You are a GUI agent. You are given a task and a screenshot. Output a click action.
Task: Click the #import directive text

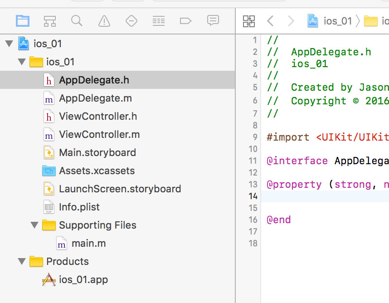point(288,137)
